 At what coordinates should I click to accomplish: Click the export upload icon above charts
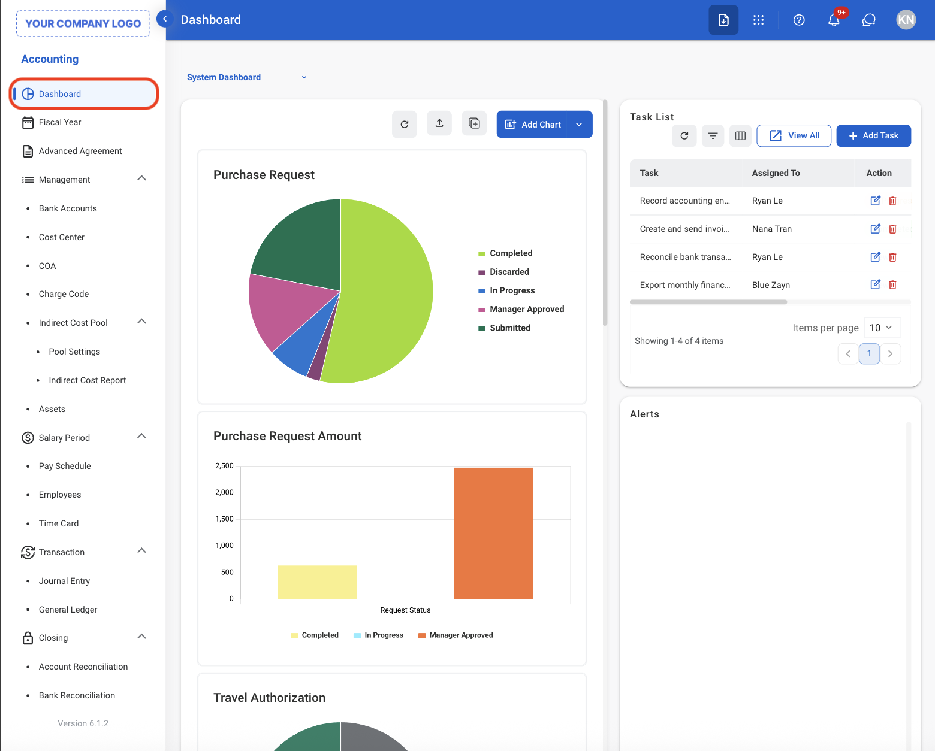click(439, 123)
